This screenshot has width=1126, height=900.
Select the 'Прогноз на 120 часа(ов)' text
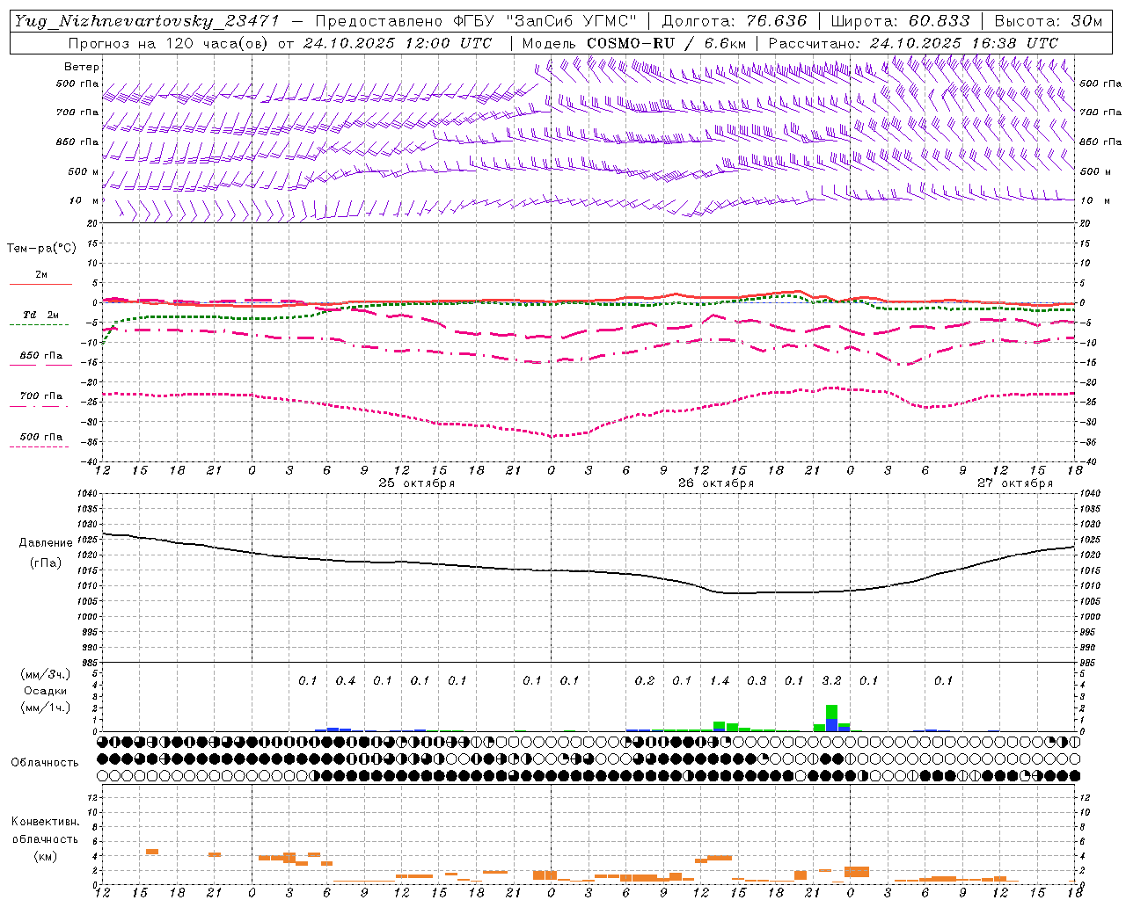coord(168,43)
